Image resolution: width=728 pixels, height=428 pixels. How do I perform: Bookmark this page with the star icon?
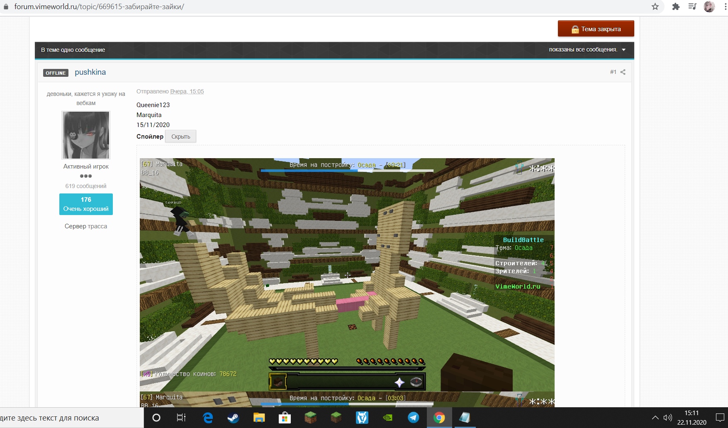655,7
